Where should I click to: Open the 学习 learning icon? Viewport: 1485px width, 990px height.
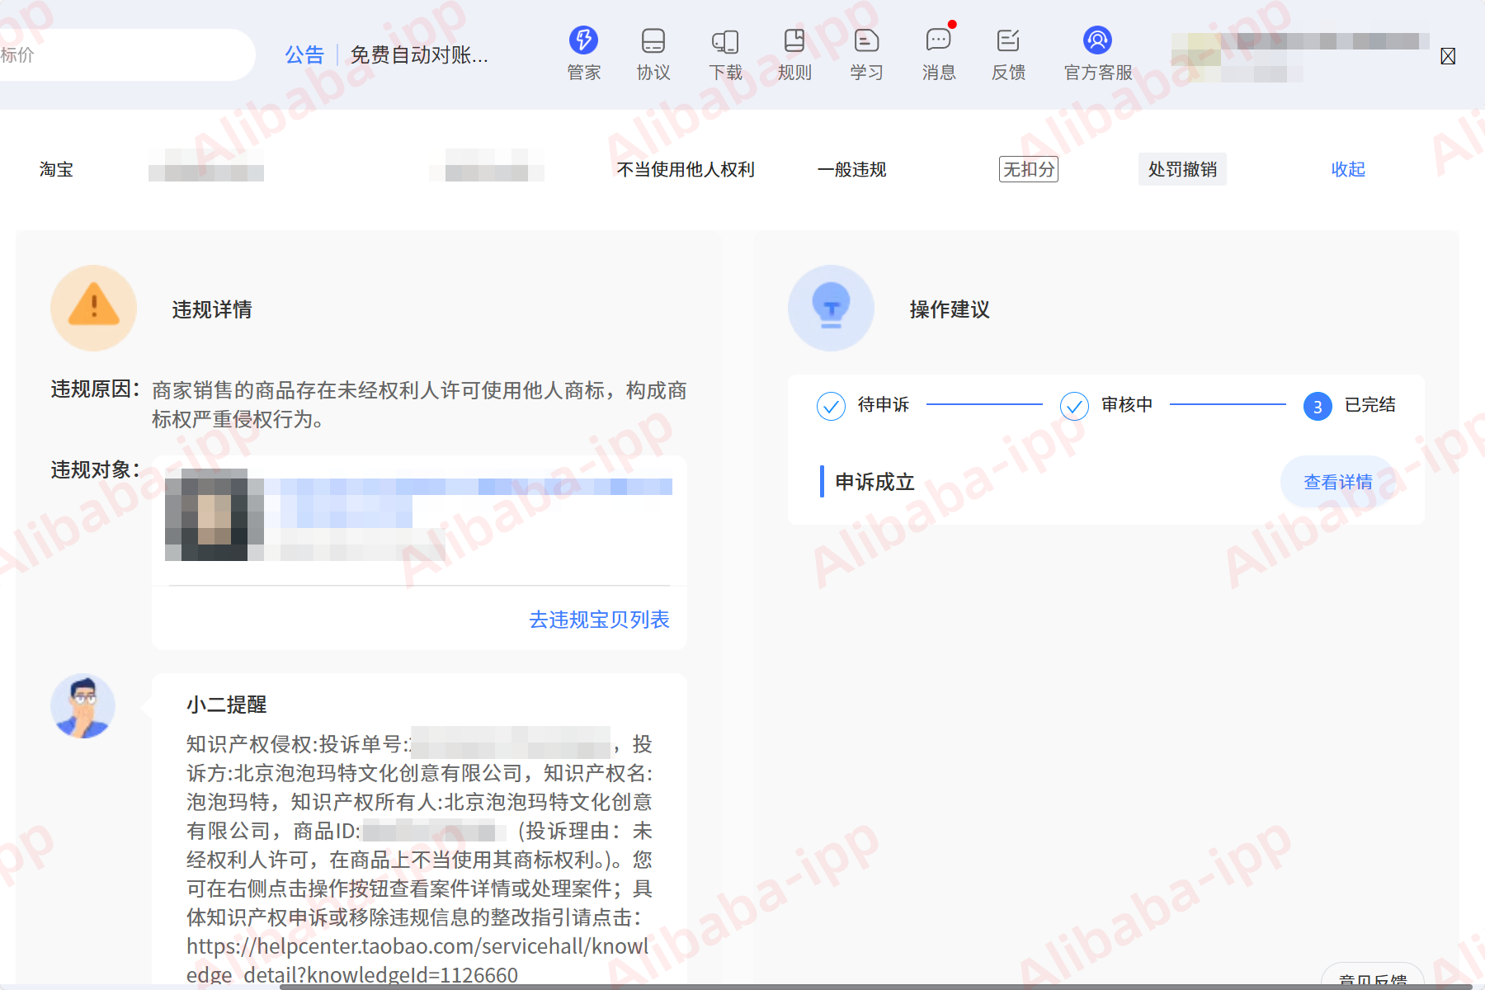[x=866, y=40]
